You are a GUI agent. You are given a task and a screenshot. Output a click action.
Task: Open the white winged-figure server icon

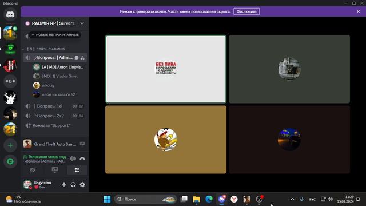click(x=10, y=97)
